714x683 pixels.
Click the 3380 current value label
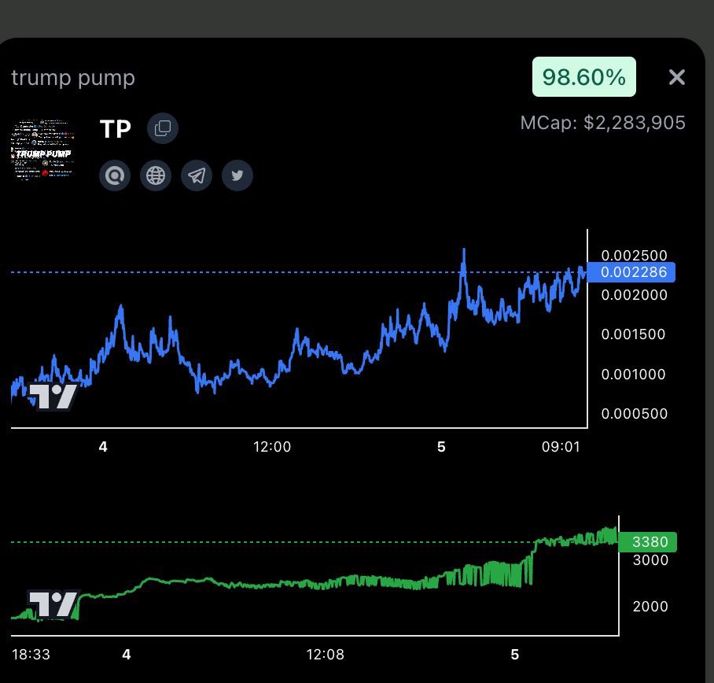[647, 541]
